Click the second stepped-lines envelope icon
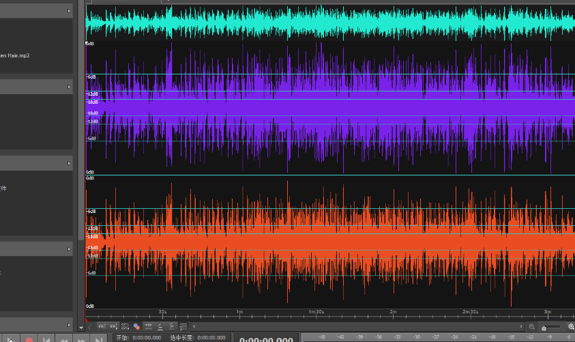The image size is (575, 342). (x=172, y=326)
